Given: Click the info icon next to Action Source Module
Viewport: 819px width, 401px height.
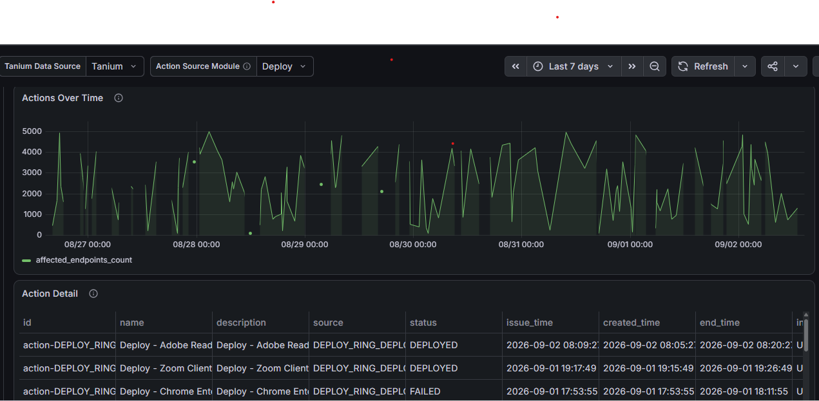Looking at the screenshot, I should click(247, 66).
